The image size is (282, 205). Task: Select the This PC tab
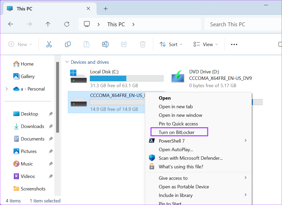[x=24, y=9]
